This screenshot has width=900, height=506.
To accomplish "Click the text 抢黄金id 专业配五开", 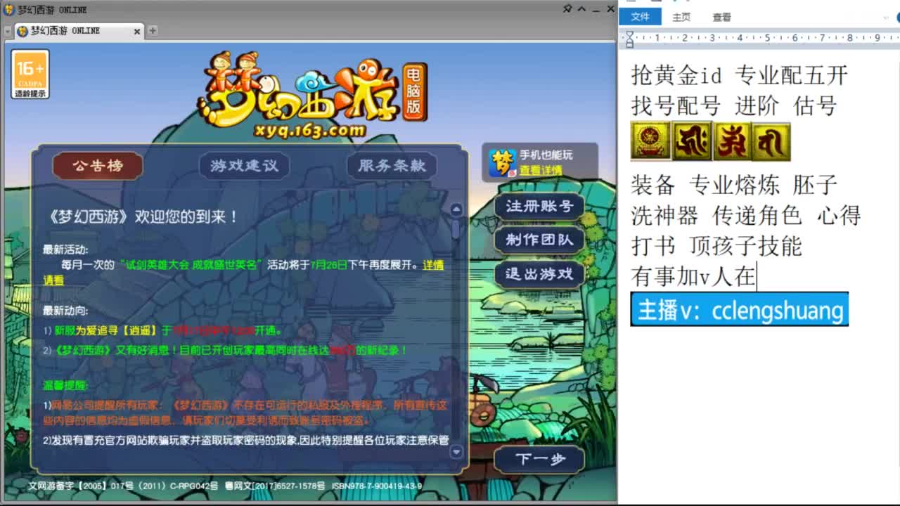I will click(x=739, y=75).
